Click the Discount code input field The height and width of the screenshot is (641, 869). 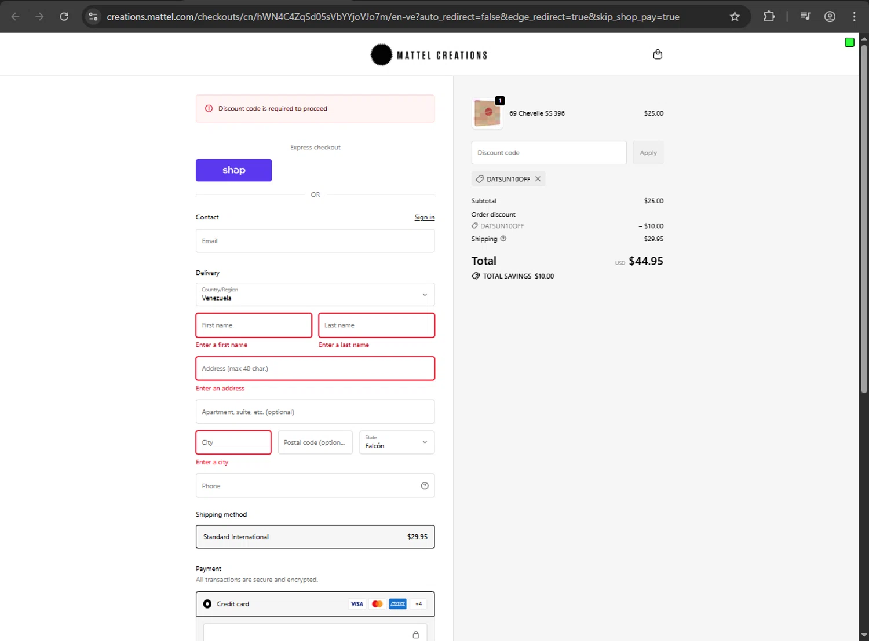click(549, 153)
